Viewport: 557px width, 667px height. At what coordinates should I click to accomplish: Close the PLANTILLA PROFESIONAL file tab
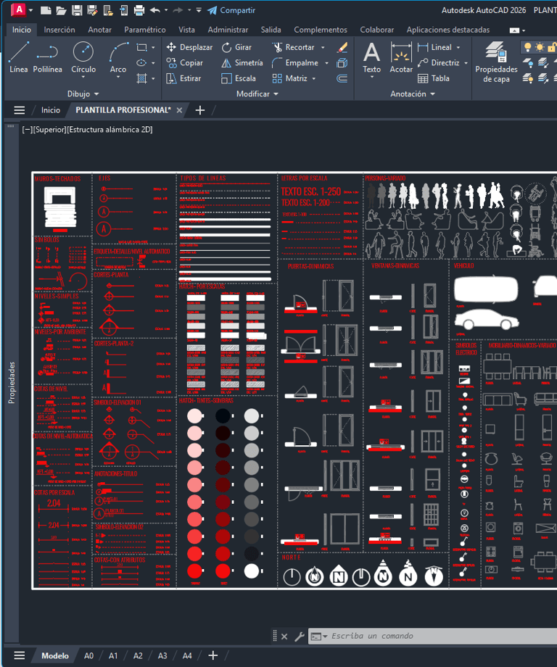tap(180, 110)
